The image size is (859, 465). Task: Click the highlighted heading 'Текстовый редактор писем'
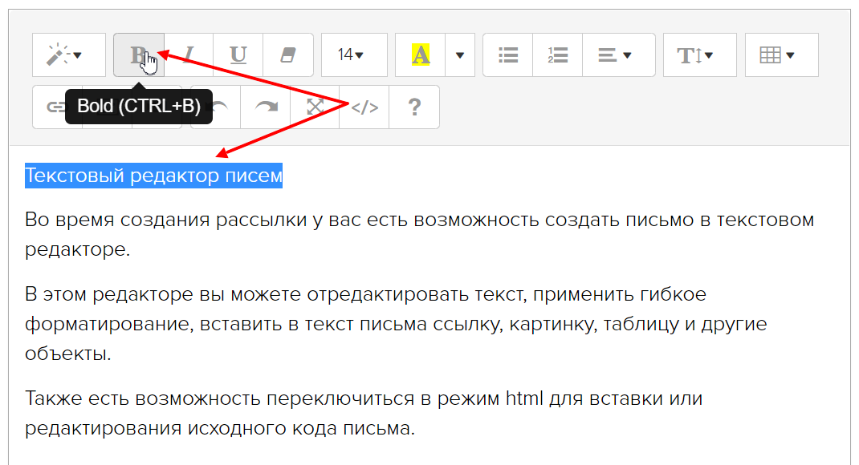pyautogui.click(x=153, y=175)
